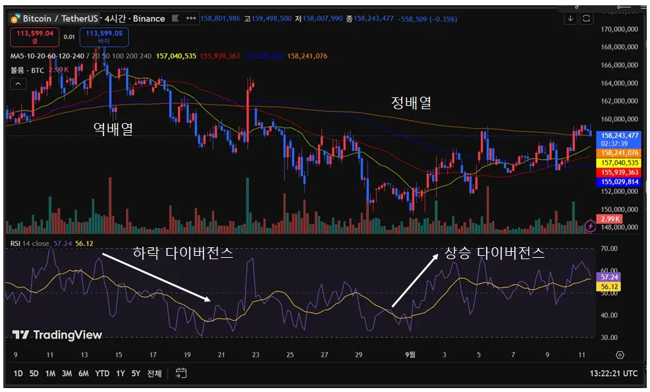650x392 pixels.
Task: Click the RSI 14 close indicator label
Action: click(30, 243)
